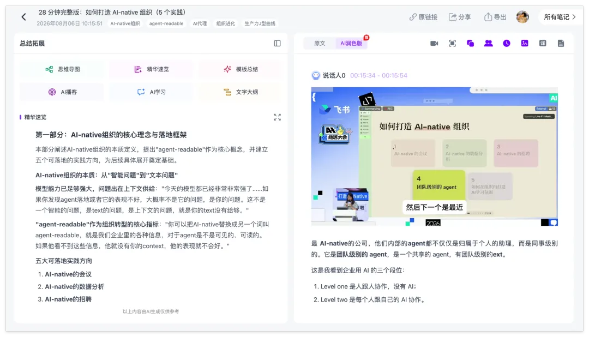
Task: Click the line 这是我看到企业用 AI 的三个段位
Action: [x=358, y=270]
